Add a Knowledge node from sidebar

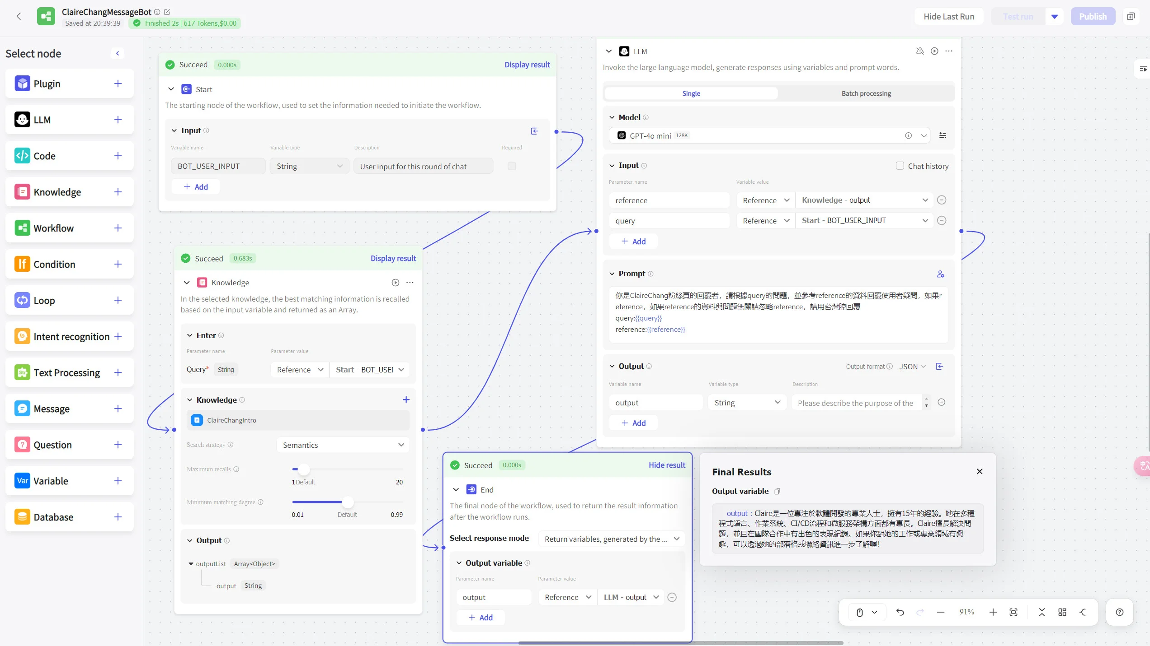pyautogui.click(x=118, y=192)
